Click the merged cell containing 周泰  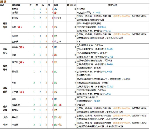(x=5, y=68)
